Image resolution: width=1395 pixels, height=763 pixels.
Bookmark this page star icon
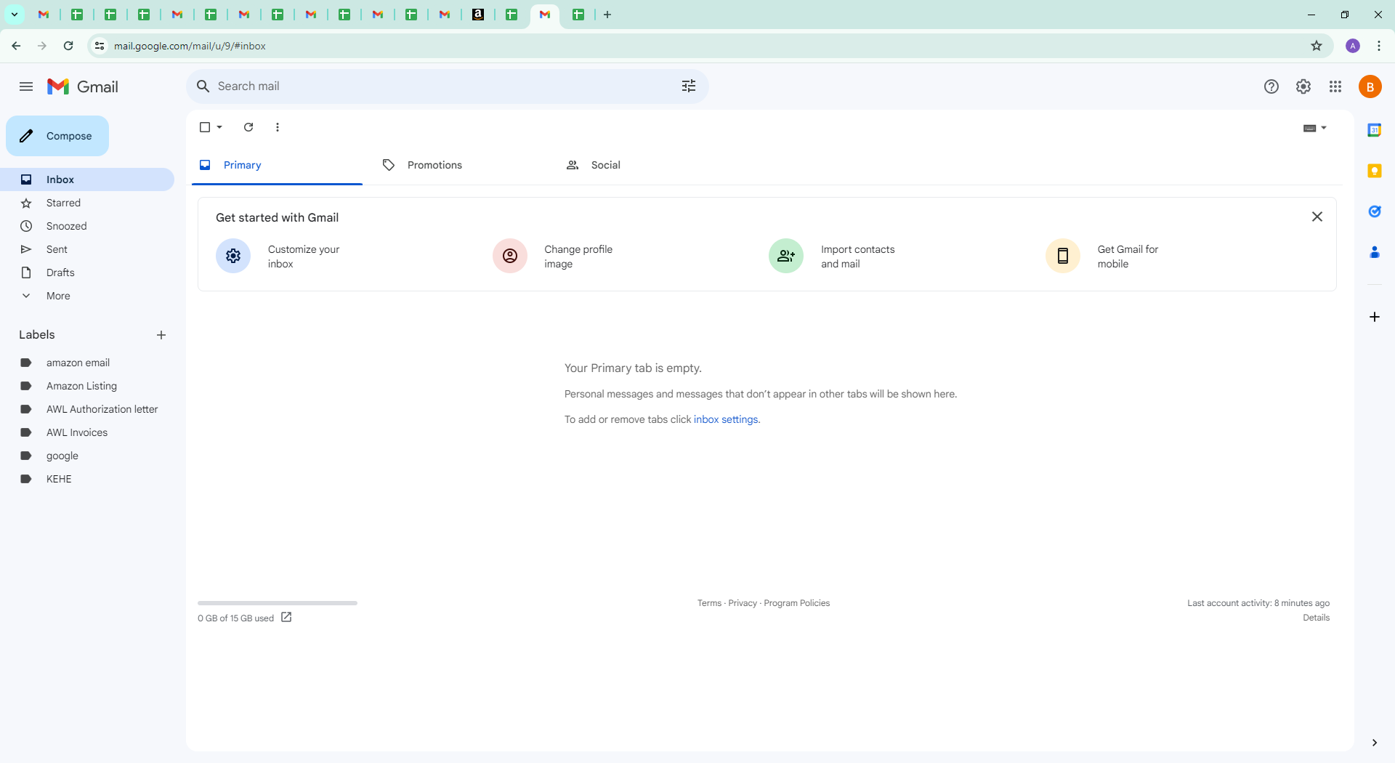click(1317, 46)
